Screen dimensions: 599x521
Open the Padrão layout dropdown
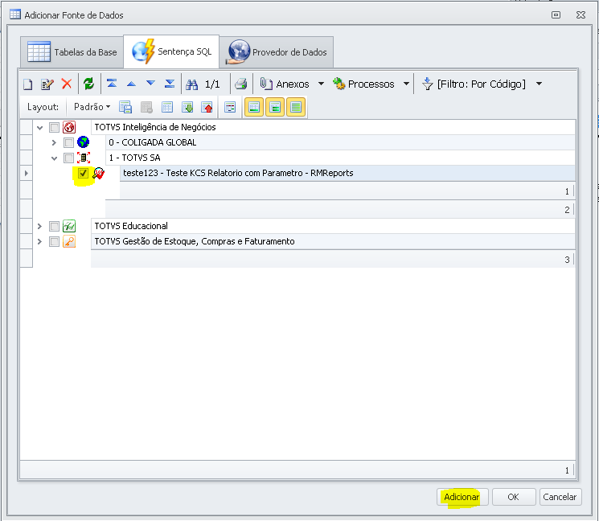[92, 107]
